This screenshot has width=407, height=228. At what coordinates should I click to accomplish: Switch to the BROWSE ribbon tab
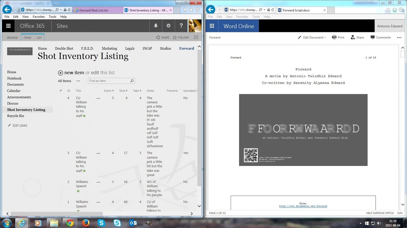[x=12, y=38]
